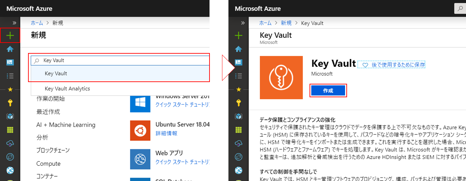Expand the right portal sidebar with the » chevron
Screen dimensions: 466x181
coord(243,23)
